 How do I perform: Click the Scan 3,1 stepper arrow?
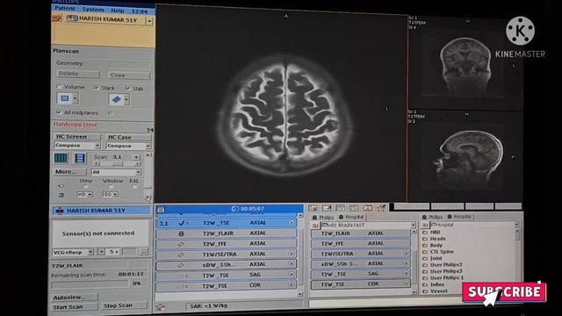[x=136, y=157]
